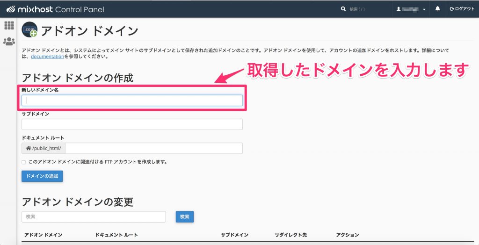Image resolution: width=479 pixels, height=245 pixels.
Task: Open the user manager people icon
Action: click(x=8, y=42)
